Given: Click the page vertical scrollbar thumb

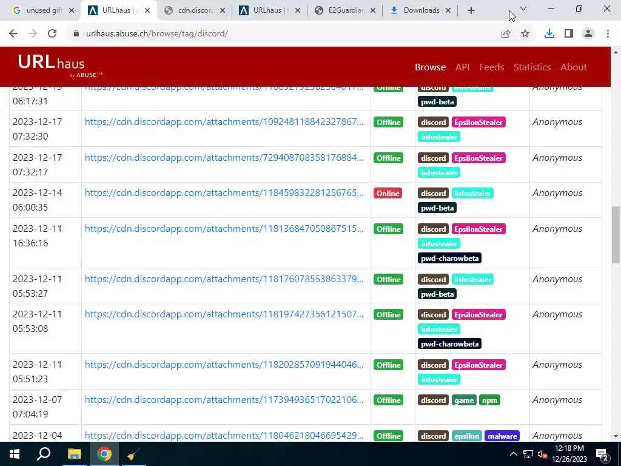Looking at the screenshot, I should click(x=616, y=234).
